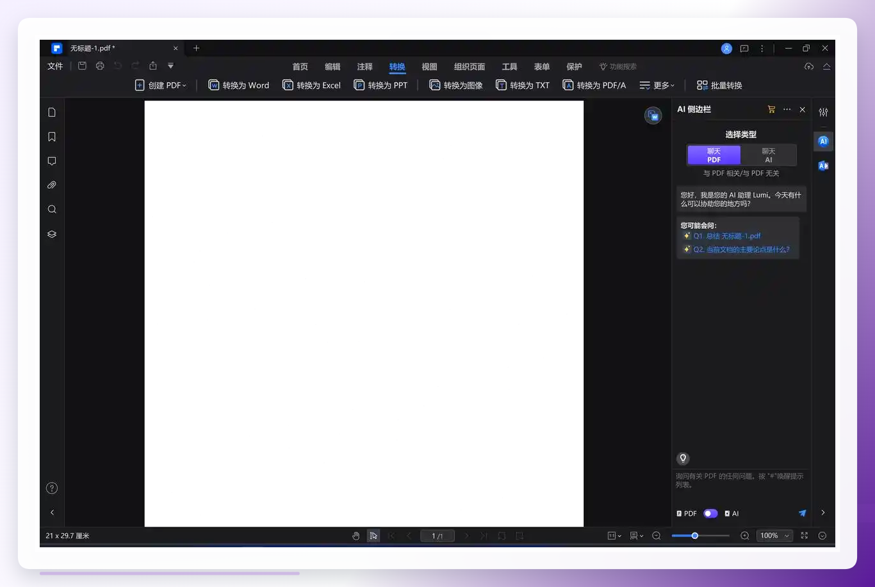Screen dimensions: 875x587
Task: Click the print icon in the quick toolbar
Action: click(100, 66)
